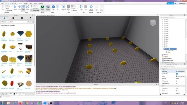Click the Team Test button
The image size is (187, 105).
(97, 8)
